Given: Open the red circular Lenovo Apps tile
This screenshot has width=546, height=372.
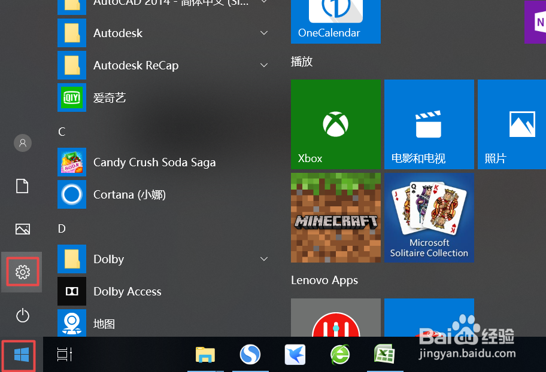Looking at the screenshot, I should coord(336,318).
